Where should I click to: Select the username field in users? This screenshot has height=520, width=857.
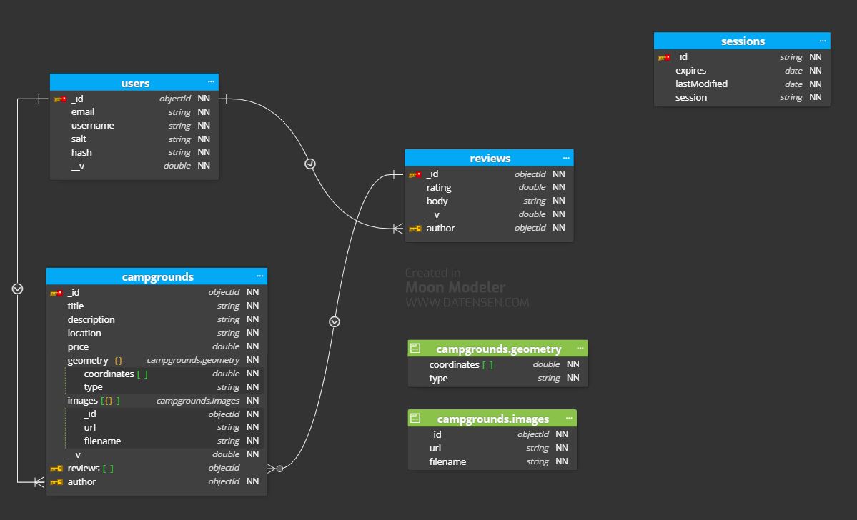pyautogui.click(x=134, y=126)
